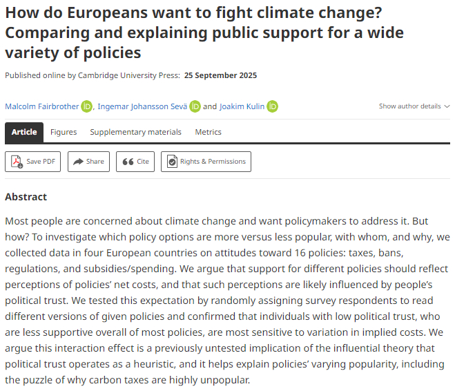Expand Show author details
Screen dimensions: 455x391
pyautogui.click(x=409, y=106)
